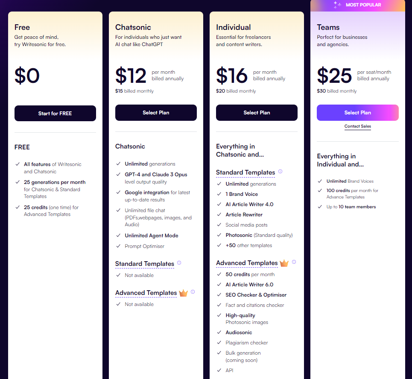412x379 pixels.
Task: Click Select Plan for the Teams tier
Action: coord(357,112)
